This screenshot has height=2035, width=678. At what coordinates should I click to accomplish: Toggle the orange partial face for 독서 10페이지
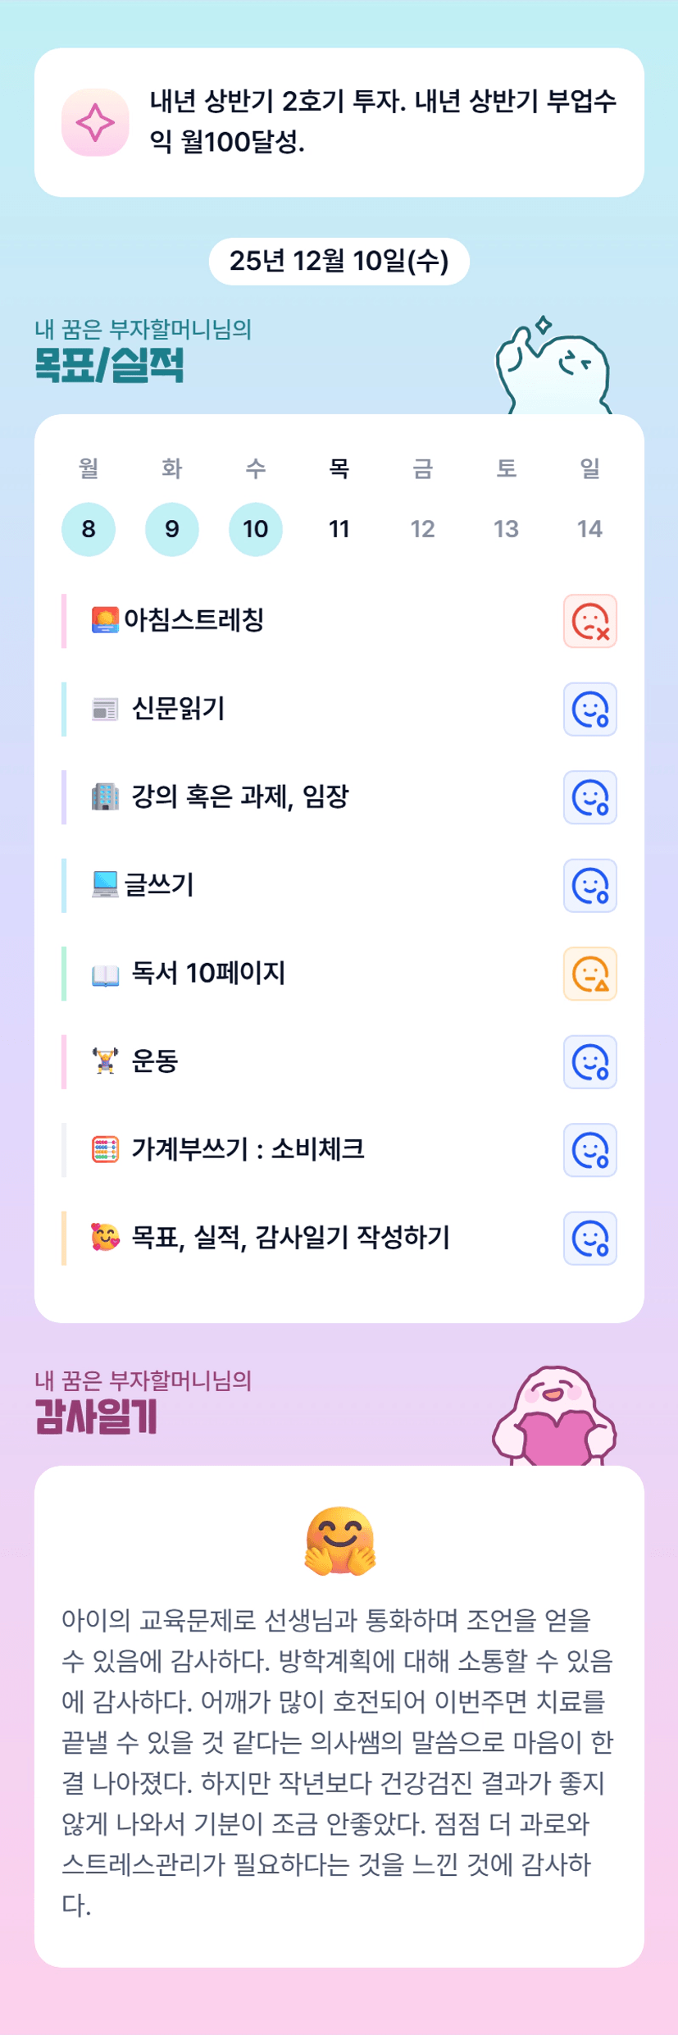pyautogui.click(x=589, y=974)
